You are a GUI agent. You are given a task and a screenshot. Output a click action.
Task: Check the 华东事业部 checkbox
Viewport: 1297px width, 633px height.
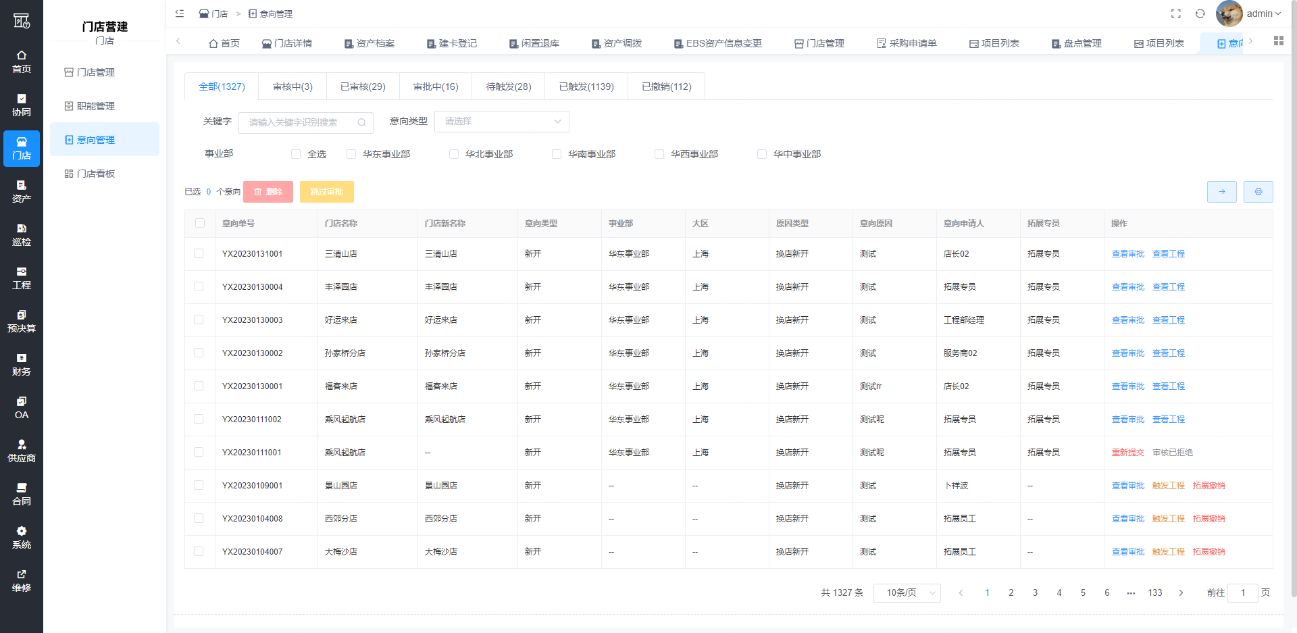point(351,154)
